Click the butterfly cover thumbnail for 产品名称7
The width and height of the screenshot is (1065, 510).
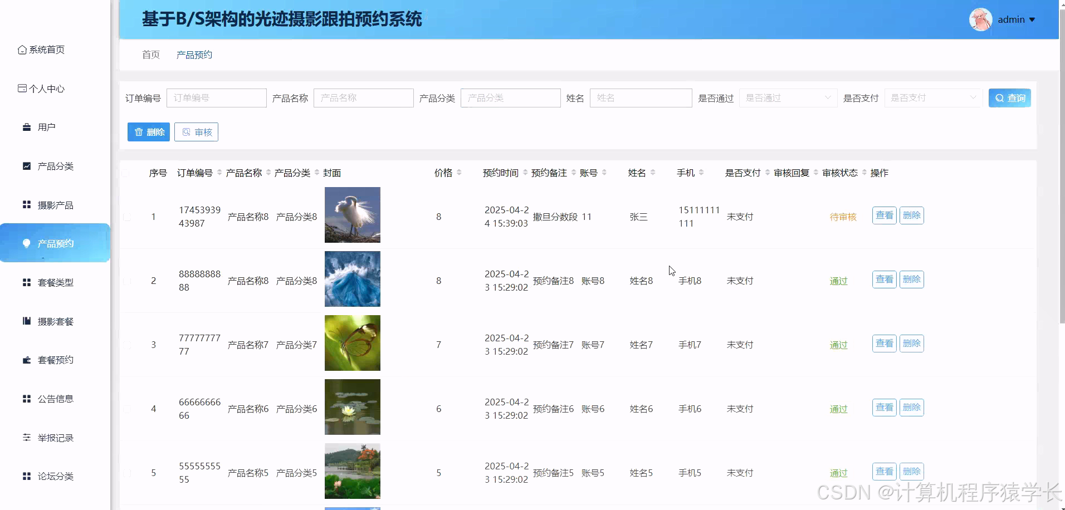click(352, 342)
